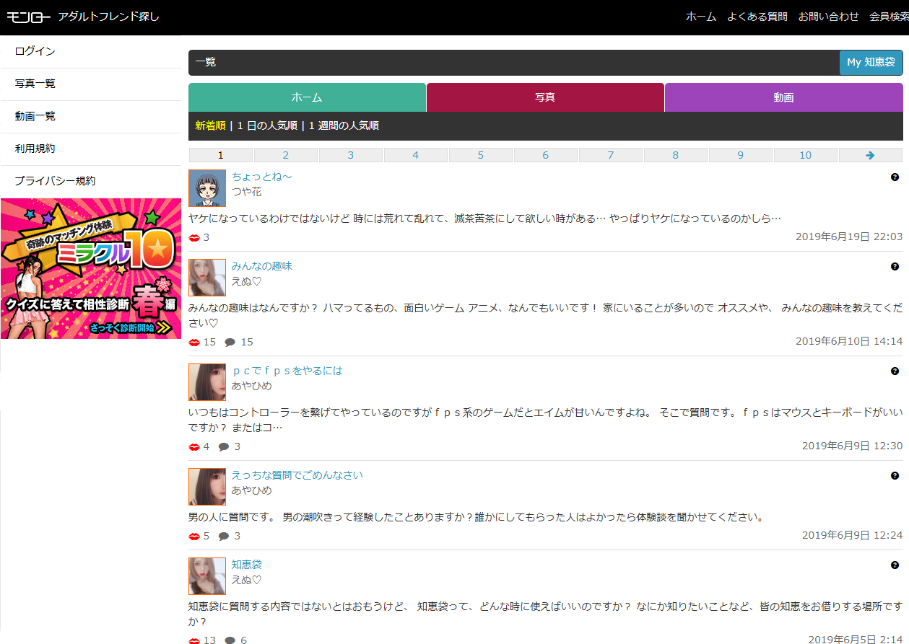Click 会員検索 in top navigation
Screen dimensions: 909x644
[x=890, y=17]
